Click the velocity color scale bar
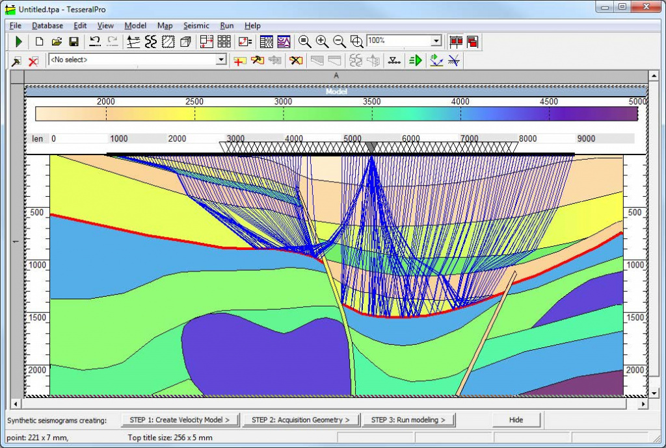This screenshot has width=666, height=448. pyautogui.click(x=336, y=114)
